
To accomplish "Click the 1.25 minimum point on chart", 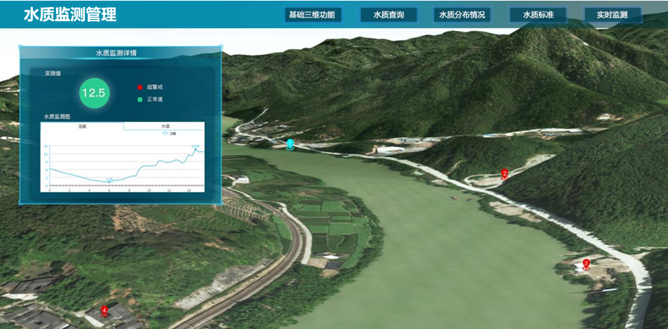I will [109, 182].
